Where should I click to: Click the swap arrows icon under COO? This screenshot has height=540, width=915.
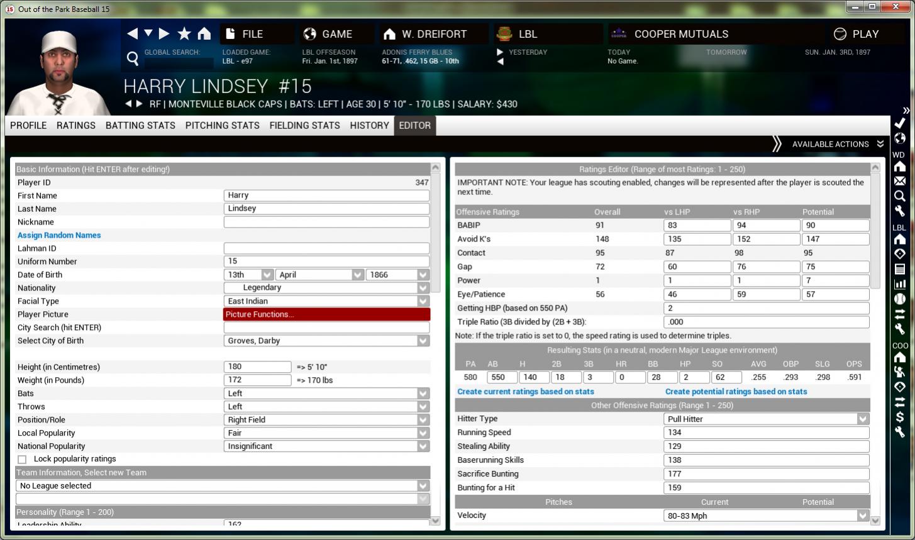(900, 401)
